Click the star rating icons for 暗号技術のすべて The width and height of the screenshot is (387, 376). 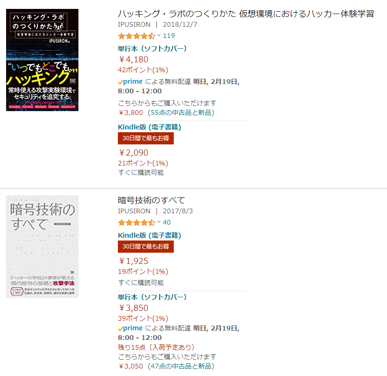(x=137, y=223)
